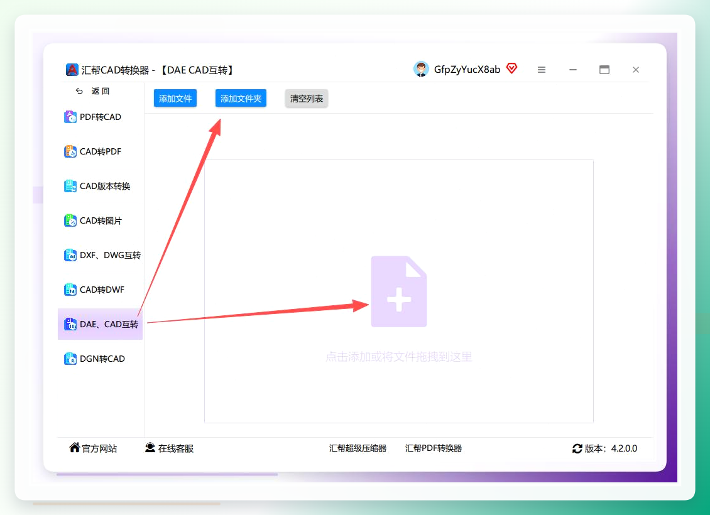
Task: Click the CAD转DWF sidebar icon
Action: click(x=70, y=290)
